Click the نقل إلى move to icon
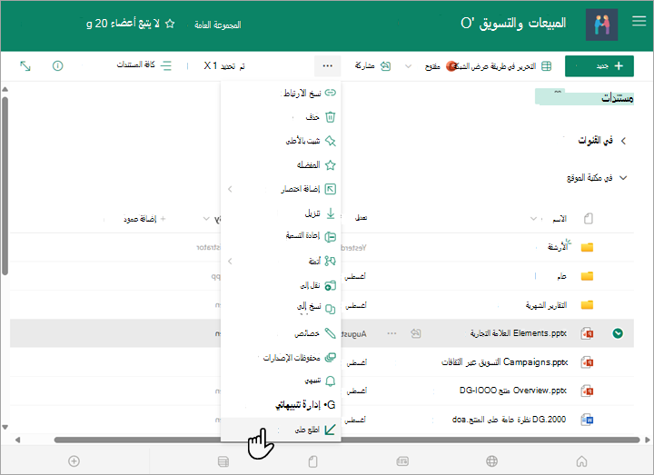This screenshot has height=475, width=654. pyautogui.click(x=330, y=286)
